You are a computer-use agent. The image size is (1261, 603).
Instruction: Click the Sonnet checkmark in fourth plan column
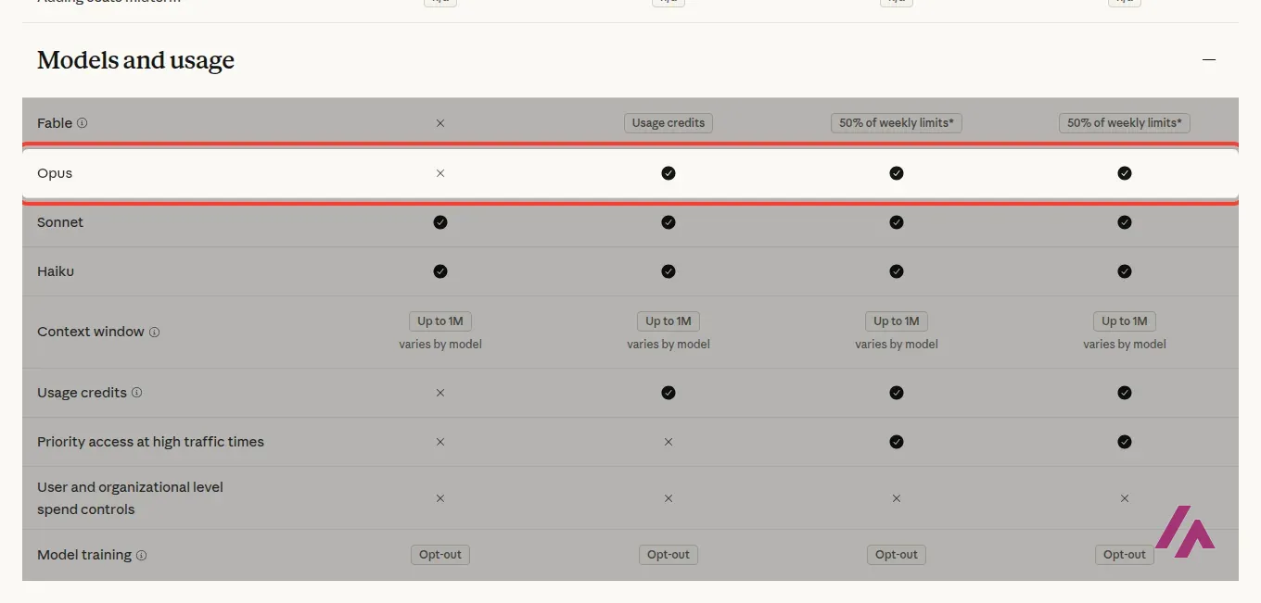[1125, 222]
